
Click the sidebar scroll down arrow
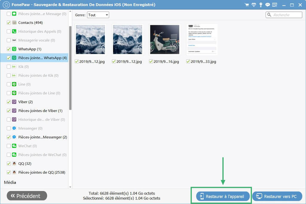70,187
